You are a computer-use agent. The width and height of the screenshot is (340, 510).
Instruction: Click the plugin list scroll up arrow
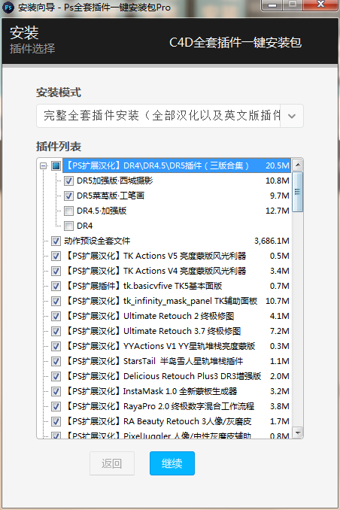coord(298,165)
